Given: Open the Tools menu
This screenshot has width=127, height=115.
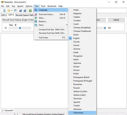Looking at the screenshot, I should [43, 6].
